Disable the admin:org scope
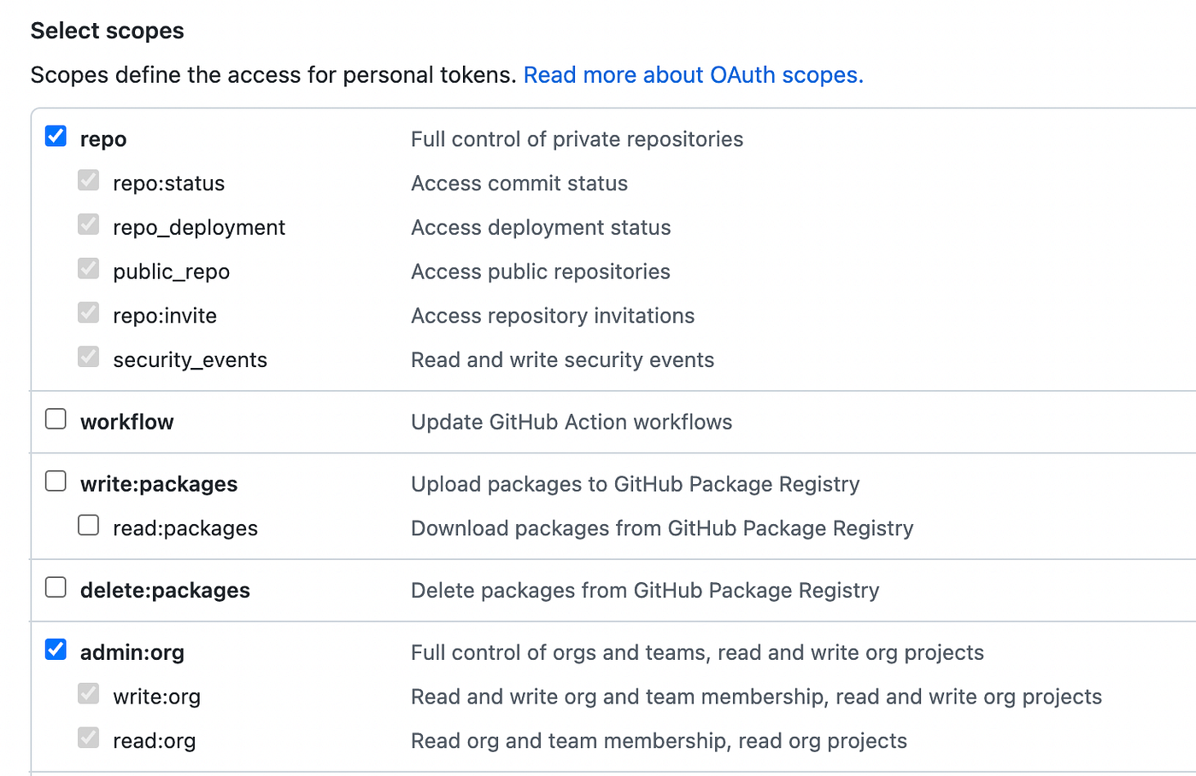The height and width of the screenshot is (776, 1196). coord(55,649)
